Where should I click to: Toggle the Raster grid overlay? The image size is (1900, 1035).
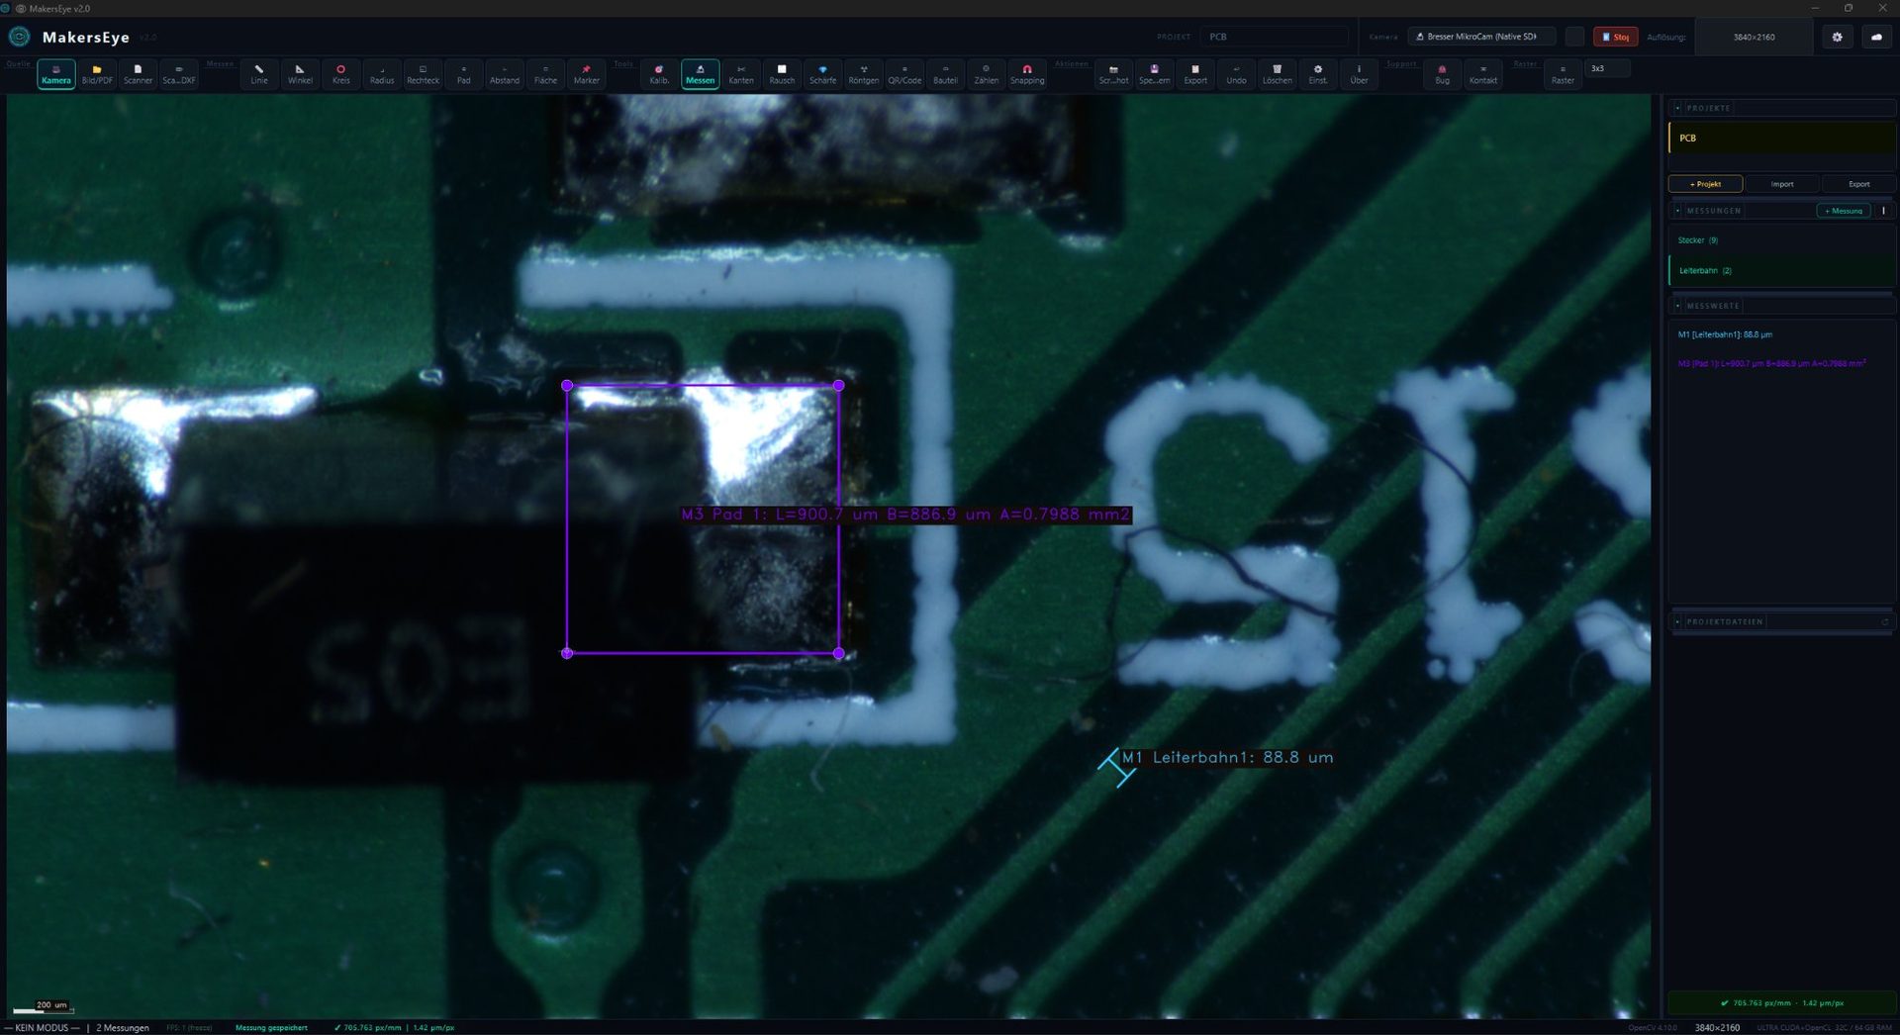click(x=1562, y=74)
